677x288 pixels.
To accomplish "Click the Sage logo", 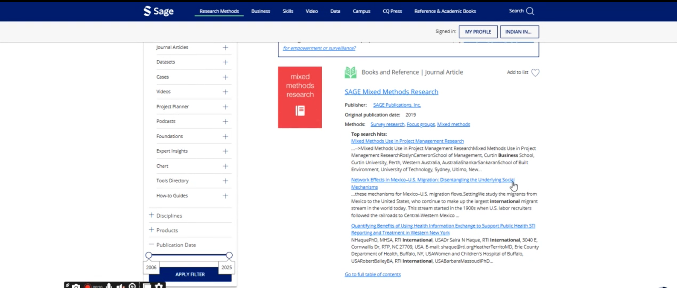I will [158, 11].
